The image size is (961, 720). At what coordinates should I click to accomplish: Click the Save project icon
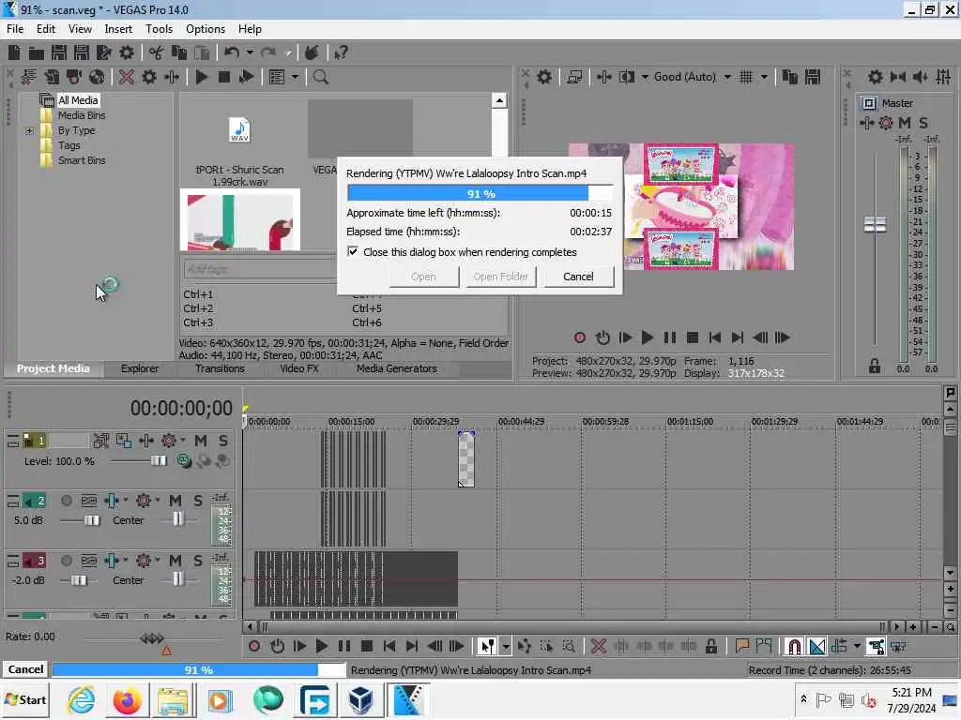(x=59, y=52)
